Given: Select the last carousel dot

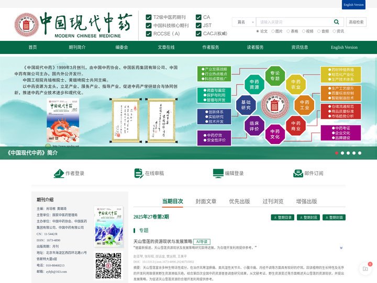Looking at the screenshot, I should [360, 153].
